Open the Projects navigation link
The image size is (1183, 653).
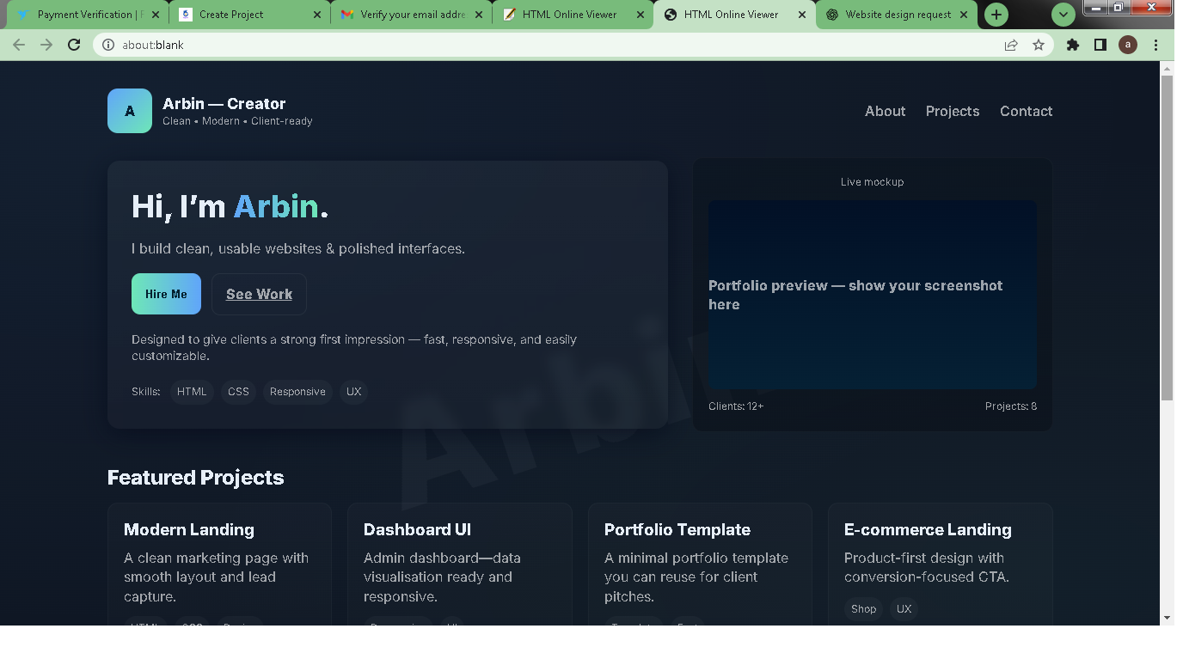[953, 111]
